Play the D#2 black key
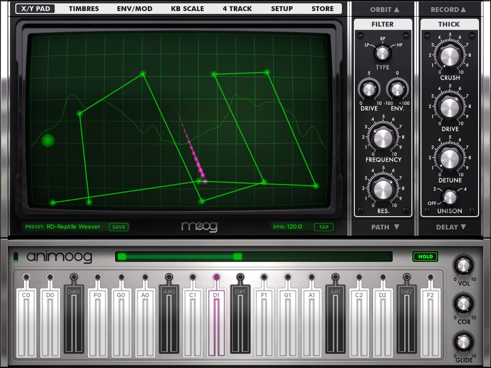491x368 pixels. coord(407,319)
